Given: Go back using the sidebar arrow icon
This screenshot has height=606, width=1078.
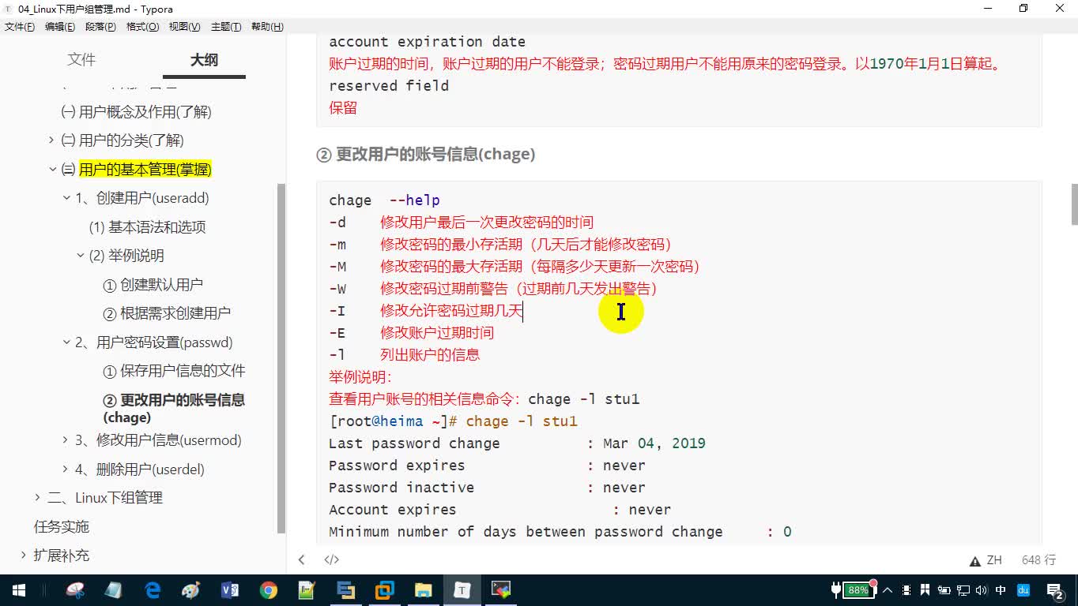Looking at the screenshot, I should pyautogui.click(x=301, y=559).
